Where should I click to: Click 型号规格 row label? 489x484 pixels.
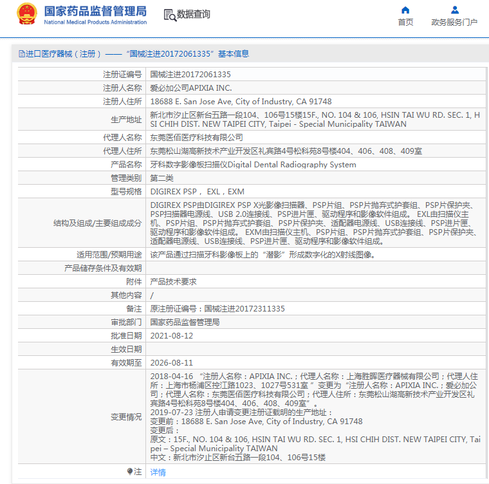[126, 192]
